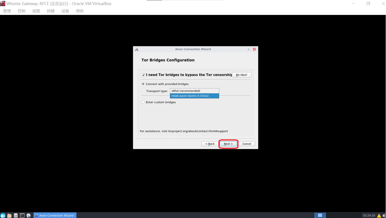The width and height of the screenshot is (386, 218).
Task: Close the Anon Connection Wizard dialog
Action: click(x=254, y=49)
